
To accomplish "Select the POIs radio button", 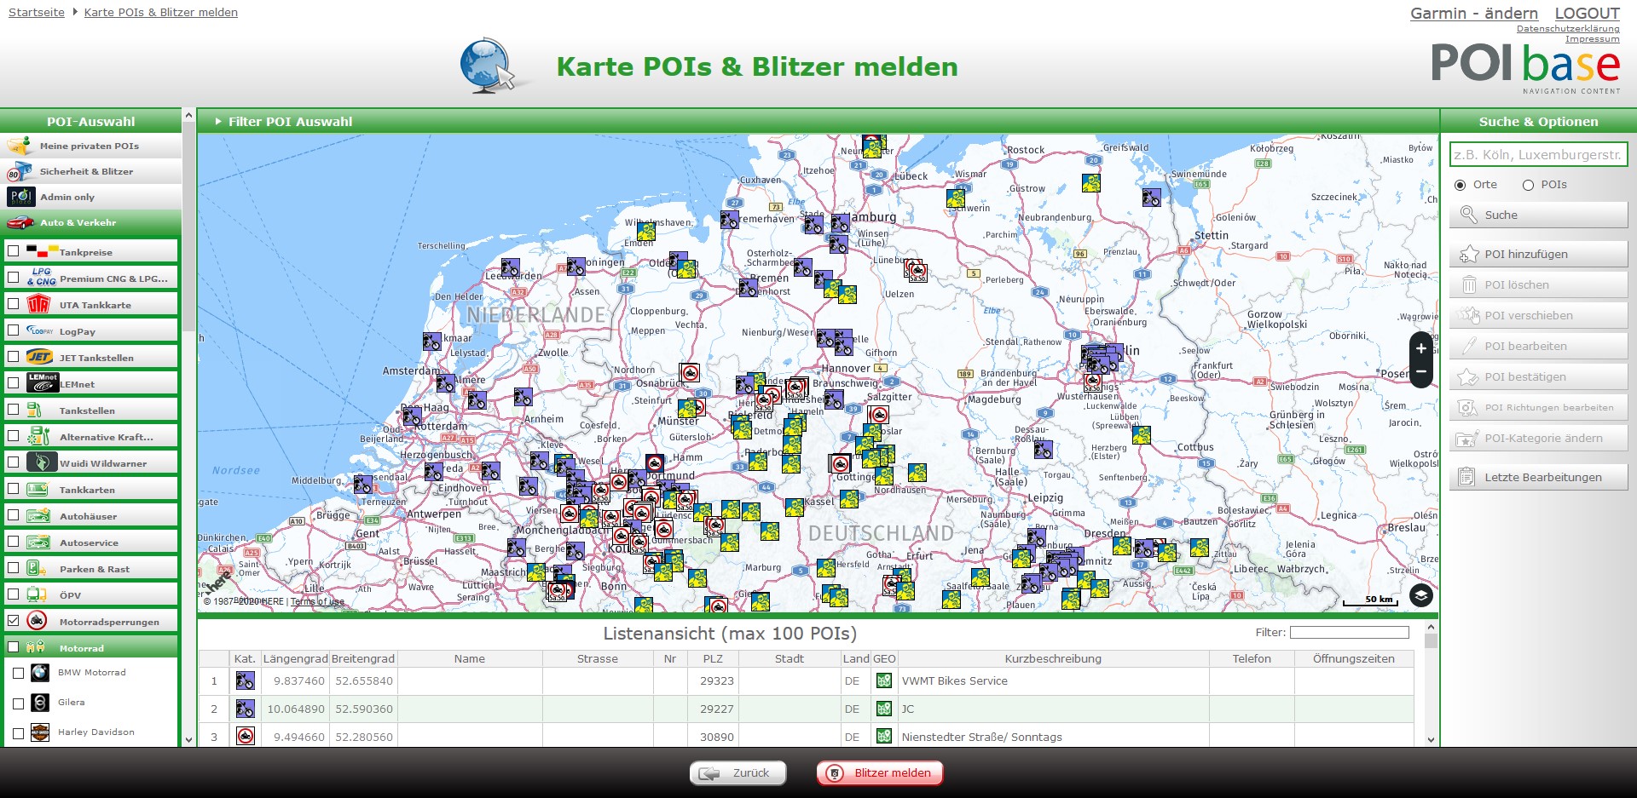I will 1528,185.
